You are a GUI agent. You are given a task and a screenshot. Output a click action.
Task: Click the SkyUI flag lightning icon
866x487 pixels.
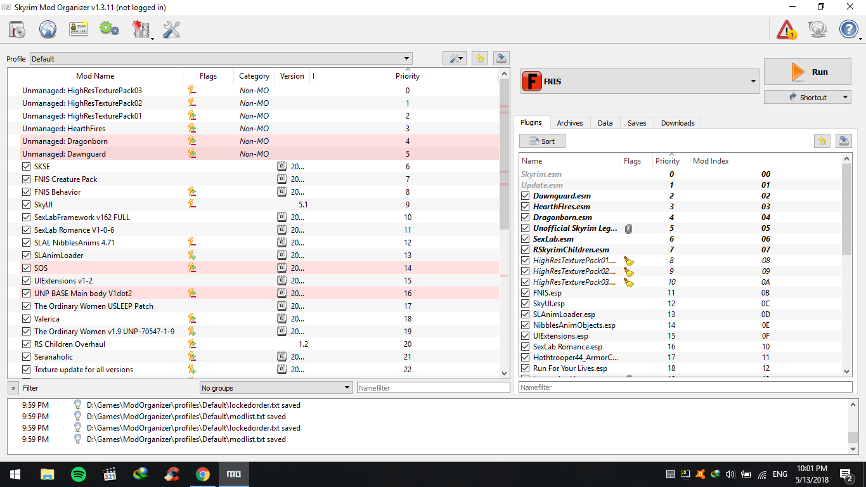click(191, 204)
